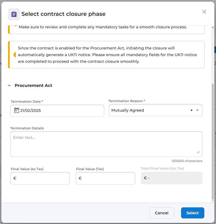Click the euro symbol in Final Value (ex Tax)
216x224 pixels.
[15, 178]
